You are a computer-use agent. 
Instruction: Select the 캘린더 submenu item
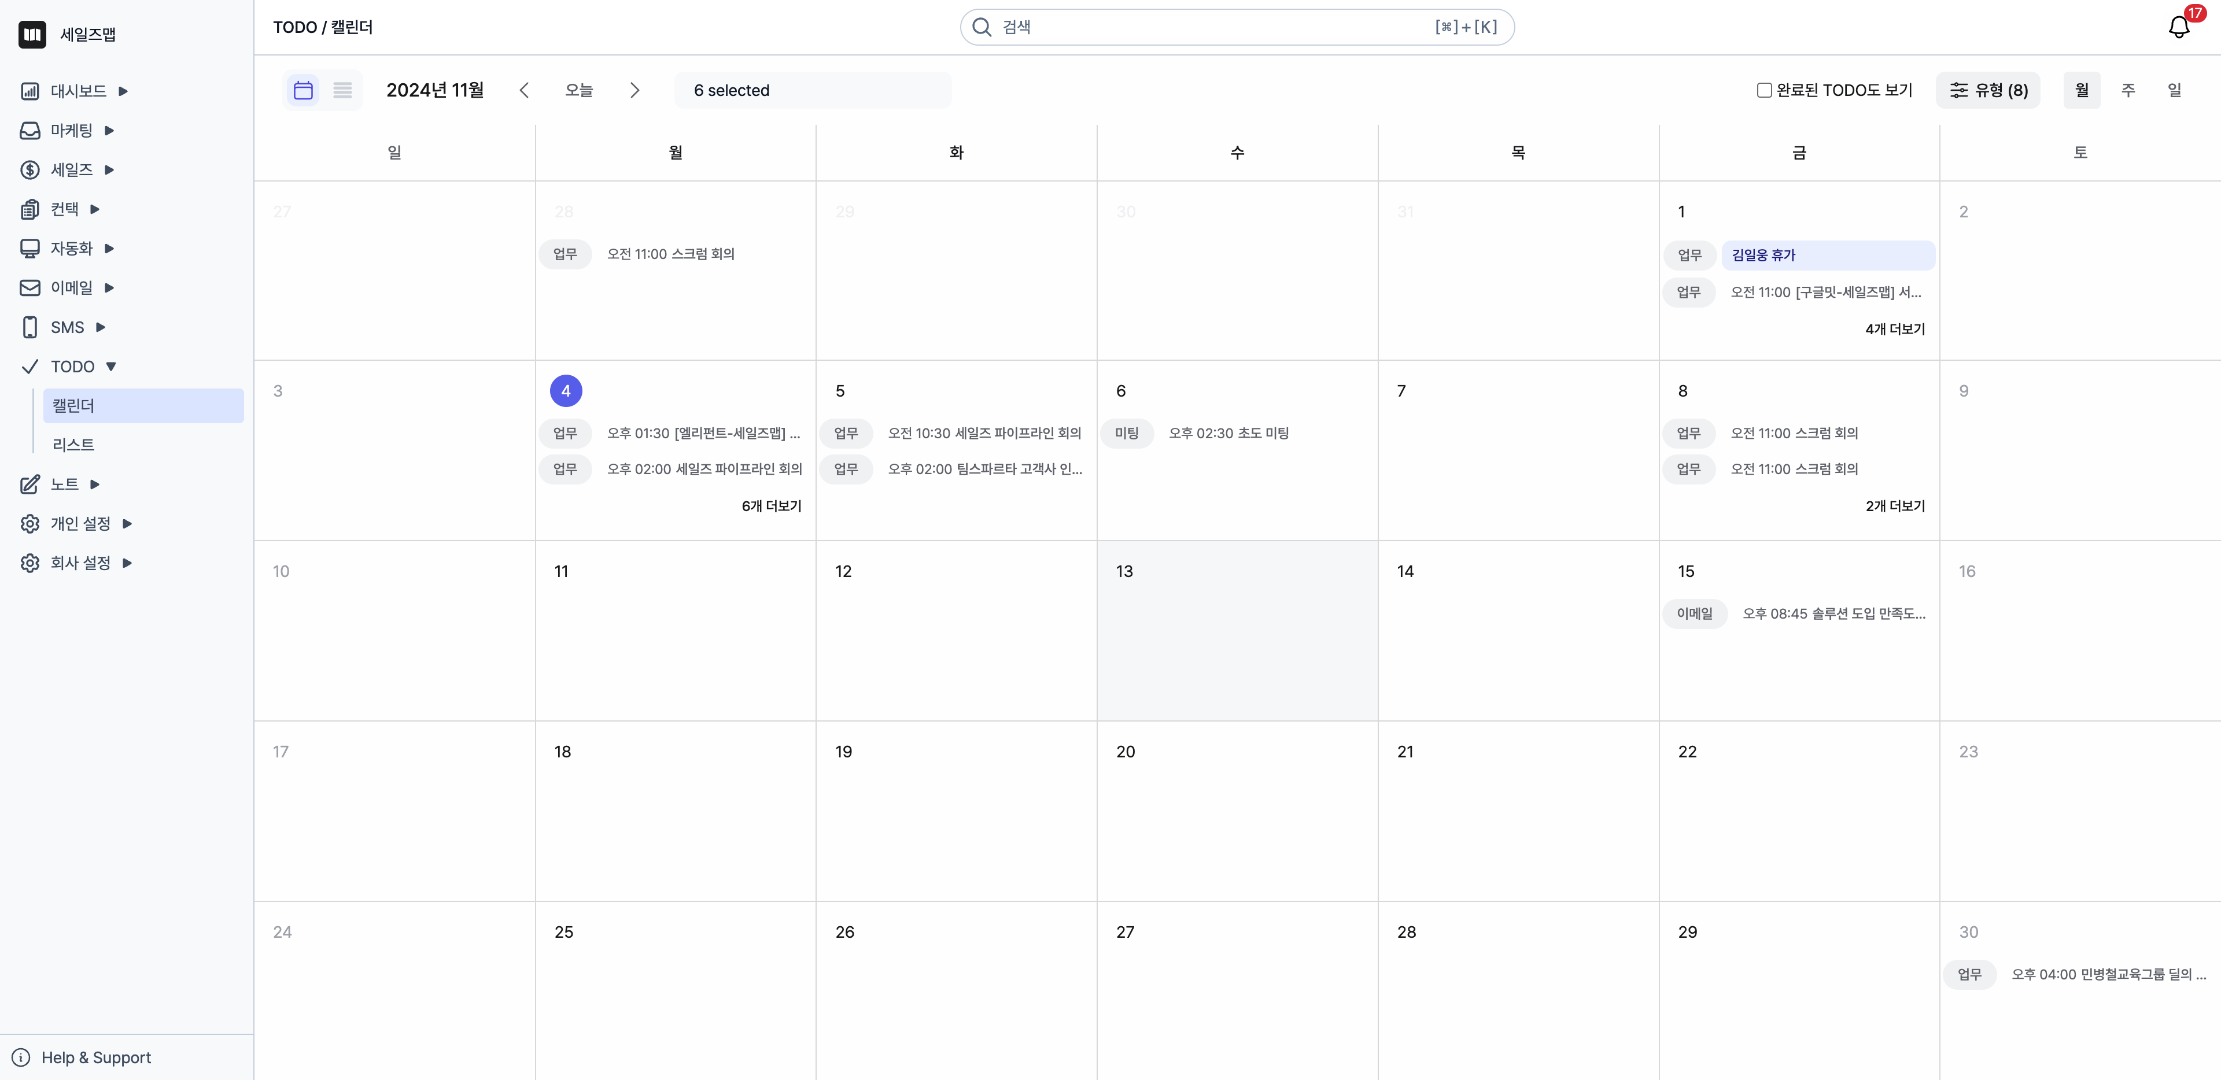143,406
